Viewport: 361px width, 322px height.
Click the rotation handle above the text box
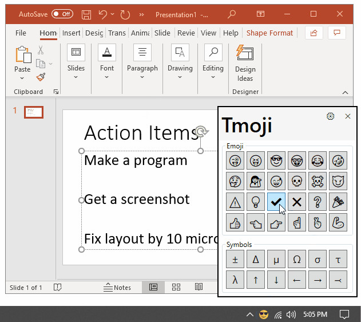click(x=201, y=131)
